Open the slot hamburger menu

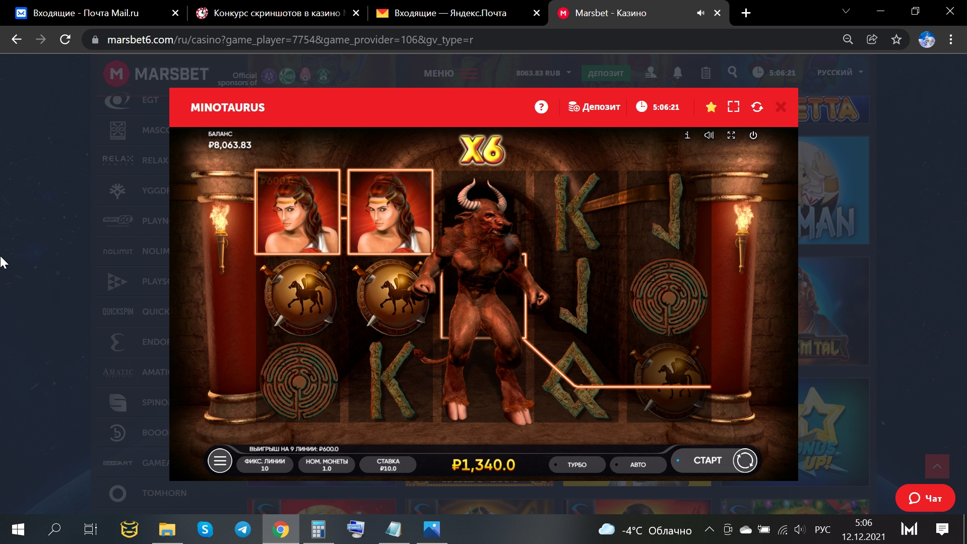(220, 461)
